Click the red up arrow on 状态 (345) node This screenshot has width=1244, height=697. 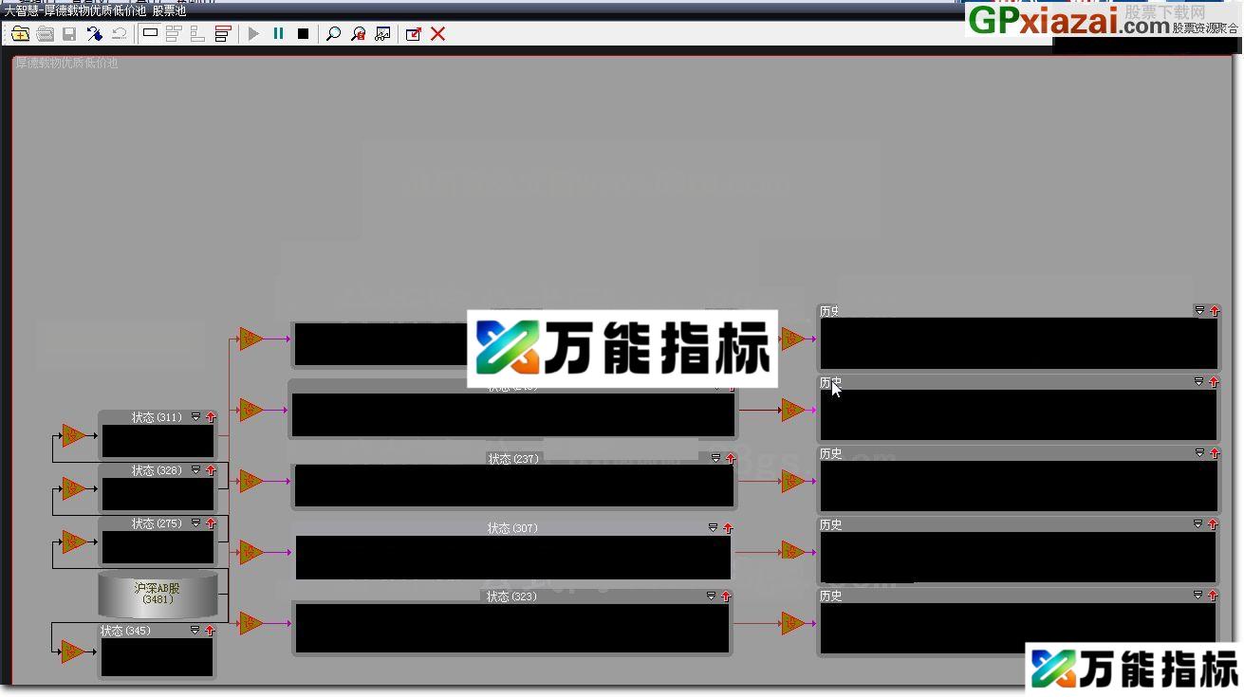[211, 630]
